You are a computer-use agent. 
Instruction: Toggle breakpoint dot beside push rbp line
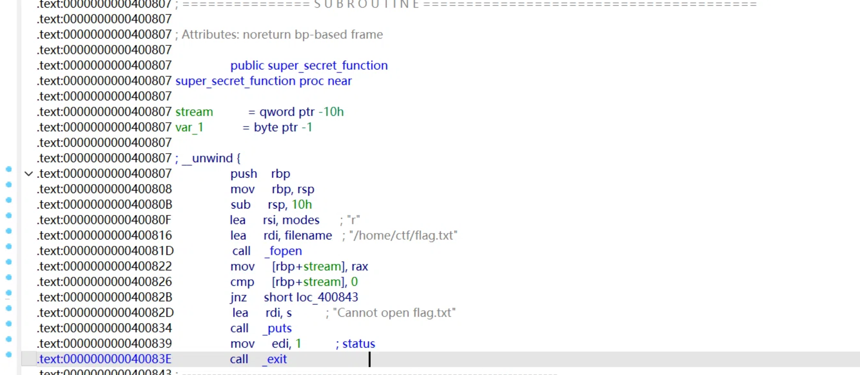coord(9,169)
